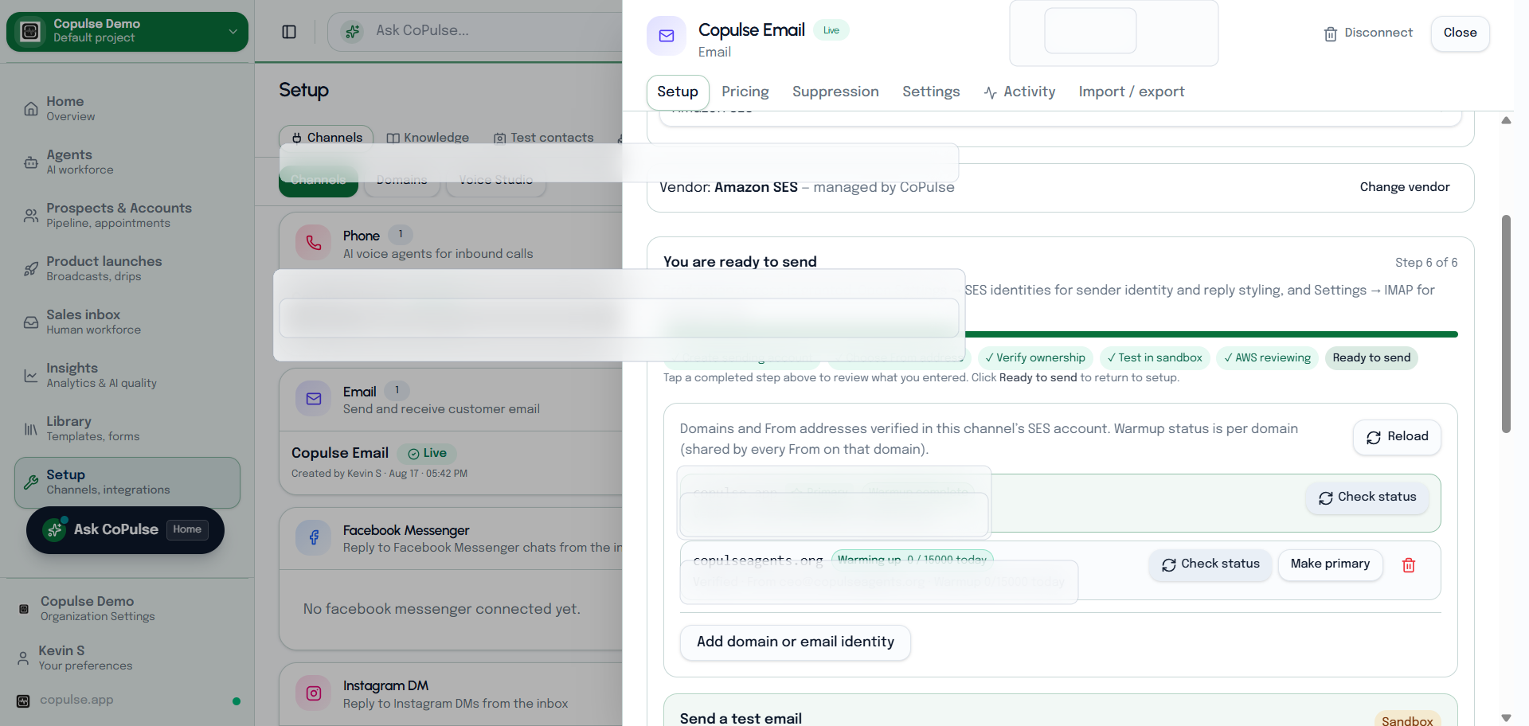1529x726 pixels.
Task: Close the Copulse Email panel
Action: click(x=1460, y=33)
